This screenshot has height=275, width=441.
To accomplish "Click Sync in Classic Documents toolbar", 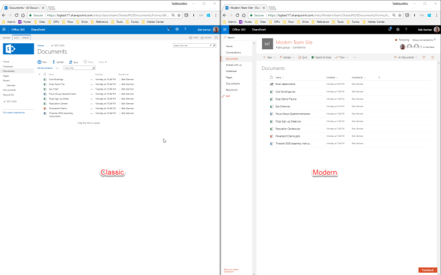I will pos(73,62).
